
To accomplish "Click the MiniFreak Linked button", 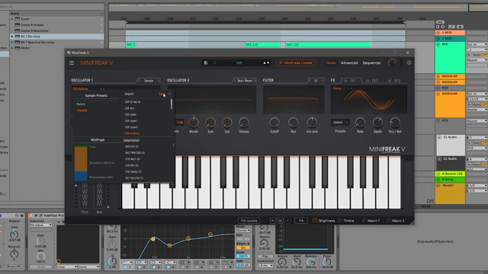I will (x=296, y=62).
